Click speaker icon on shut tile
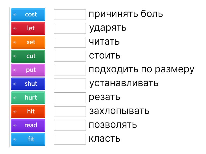The width and height of the screenshot is (206, 154). 15,84
